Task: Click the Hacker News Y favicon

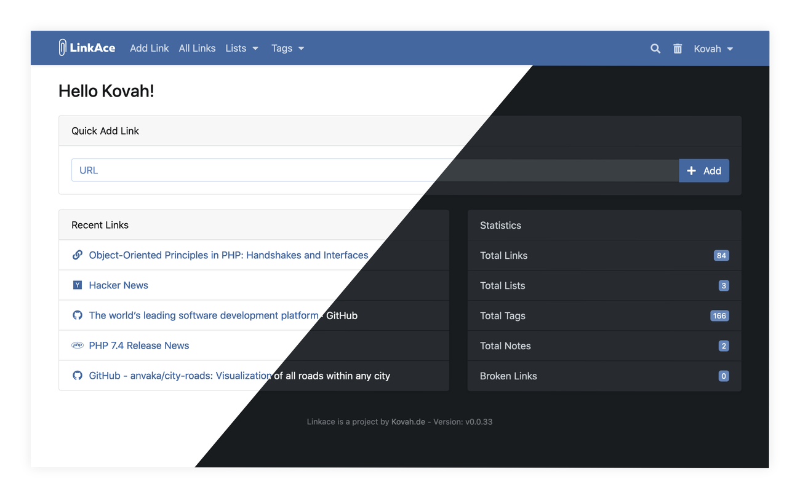Action: click(x=77, y=285)
